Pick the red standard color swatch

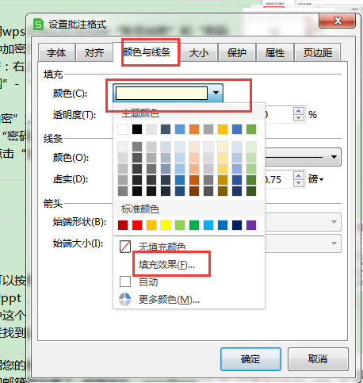pyautogui.click(x=137, y=225)
